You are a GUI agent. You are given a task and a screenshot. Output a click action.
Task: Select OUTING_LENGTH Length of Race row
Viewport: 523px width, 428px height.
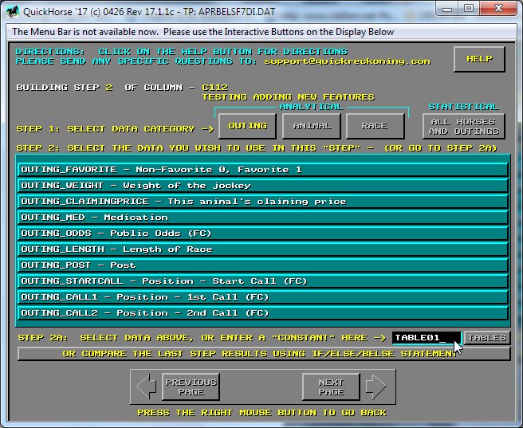coord(263,249)
